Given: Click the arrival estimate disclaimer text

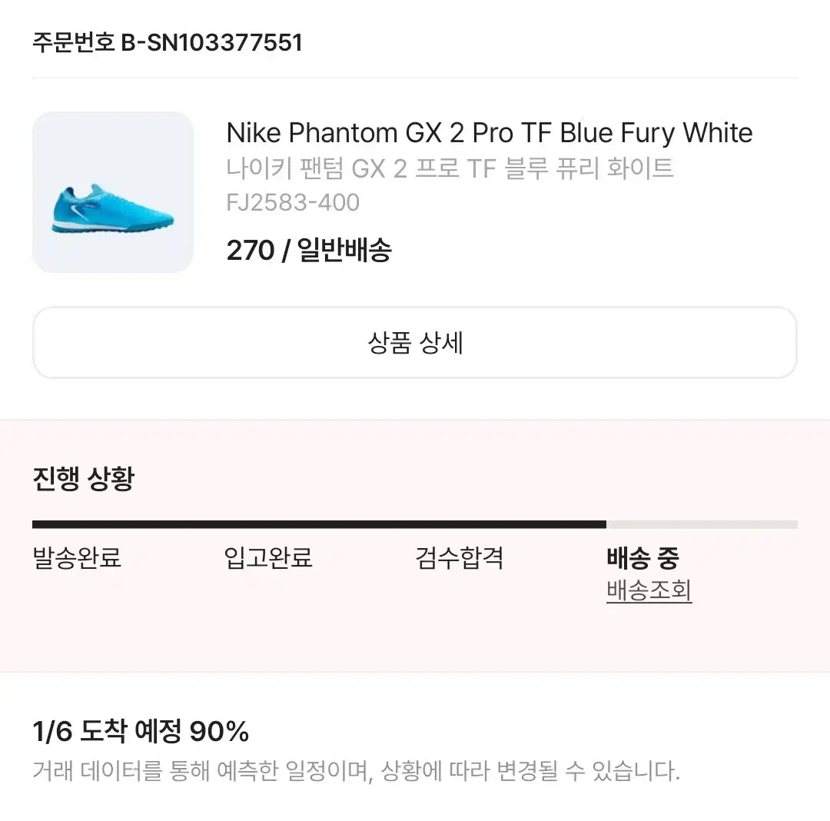Looking at the screenshot, I should coord(357,771).
